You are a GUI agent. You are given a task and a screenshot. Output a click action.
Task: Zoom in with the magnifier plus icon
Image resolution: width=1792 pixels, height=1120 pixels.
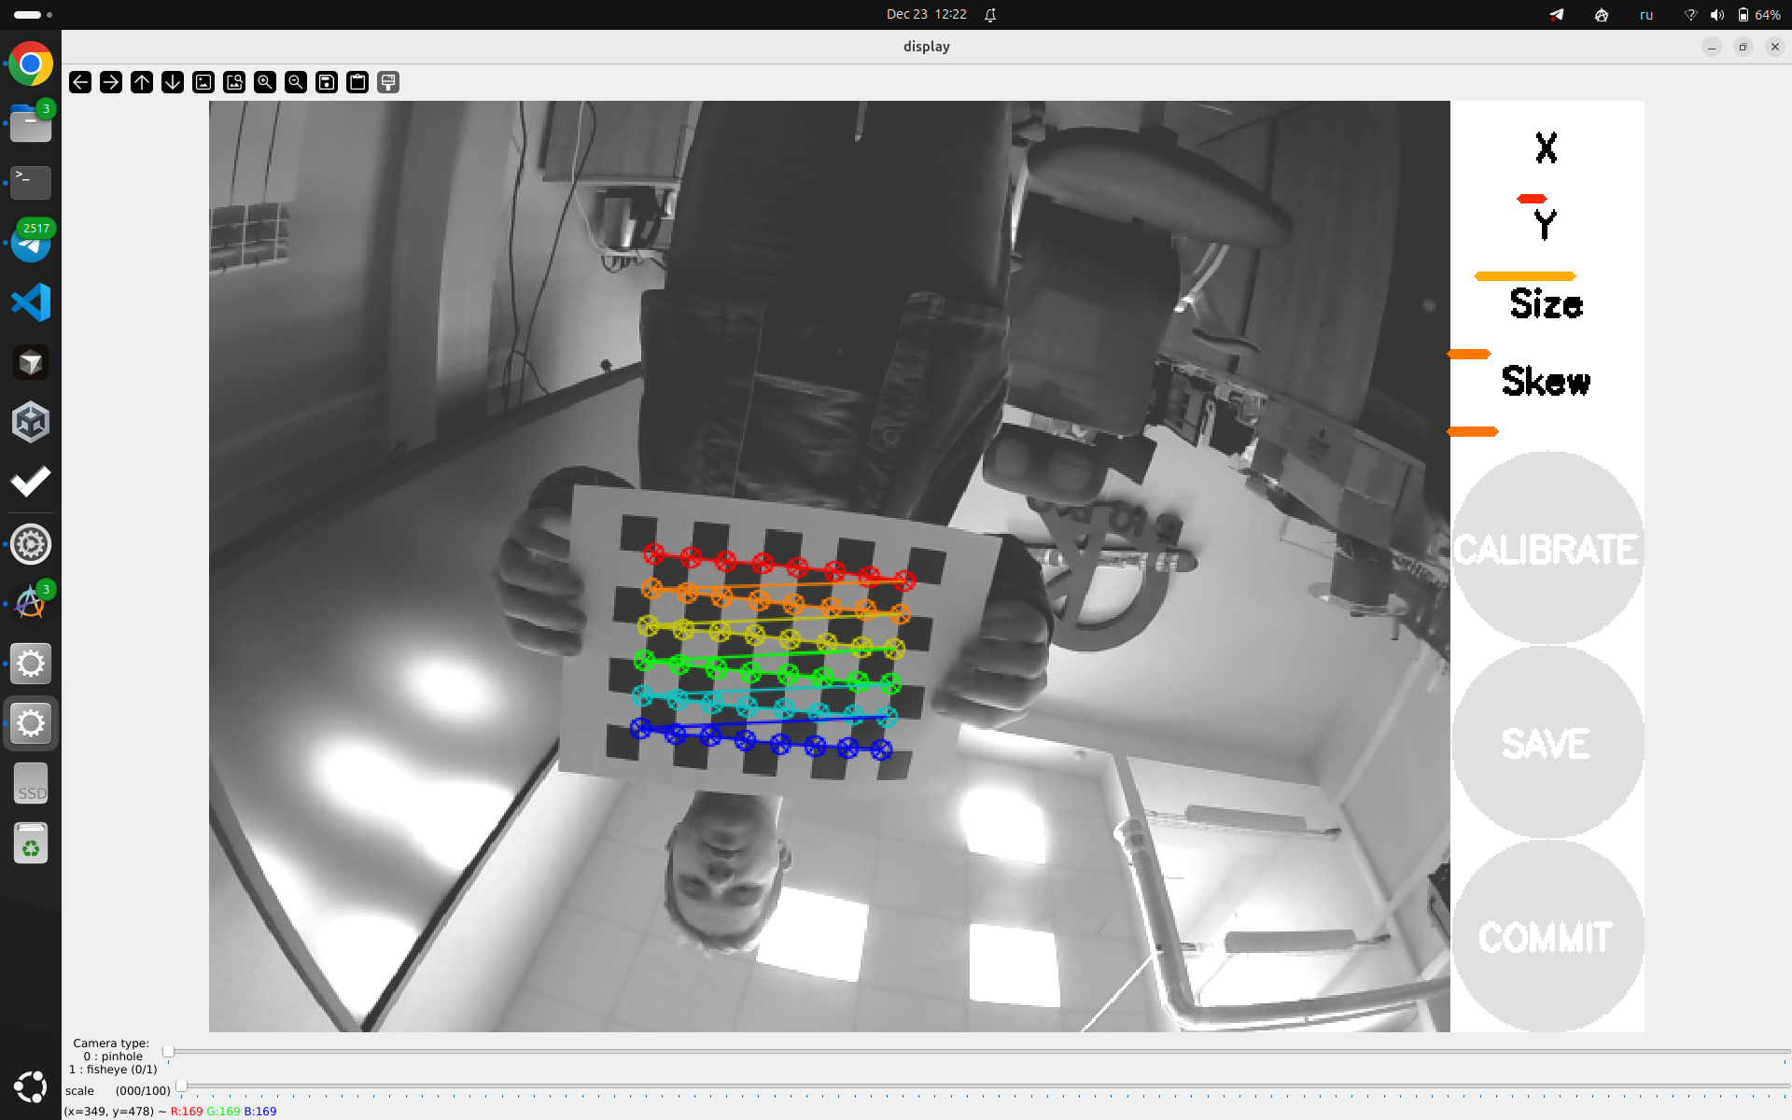pos(264,82)
